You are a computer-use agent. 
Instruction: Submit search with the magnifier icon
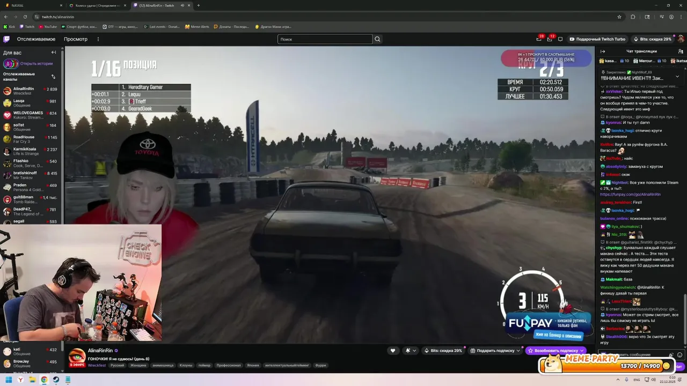tap(377, 39)
